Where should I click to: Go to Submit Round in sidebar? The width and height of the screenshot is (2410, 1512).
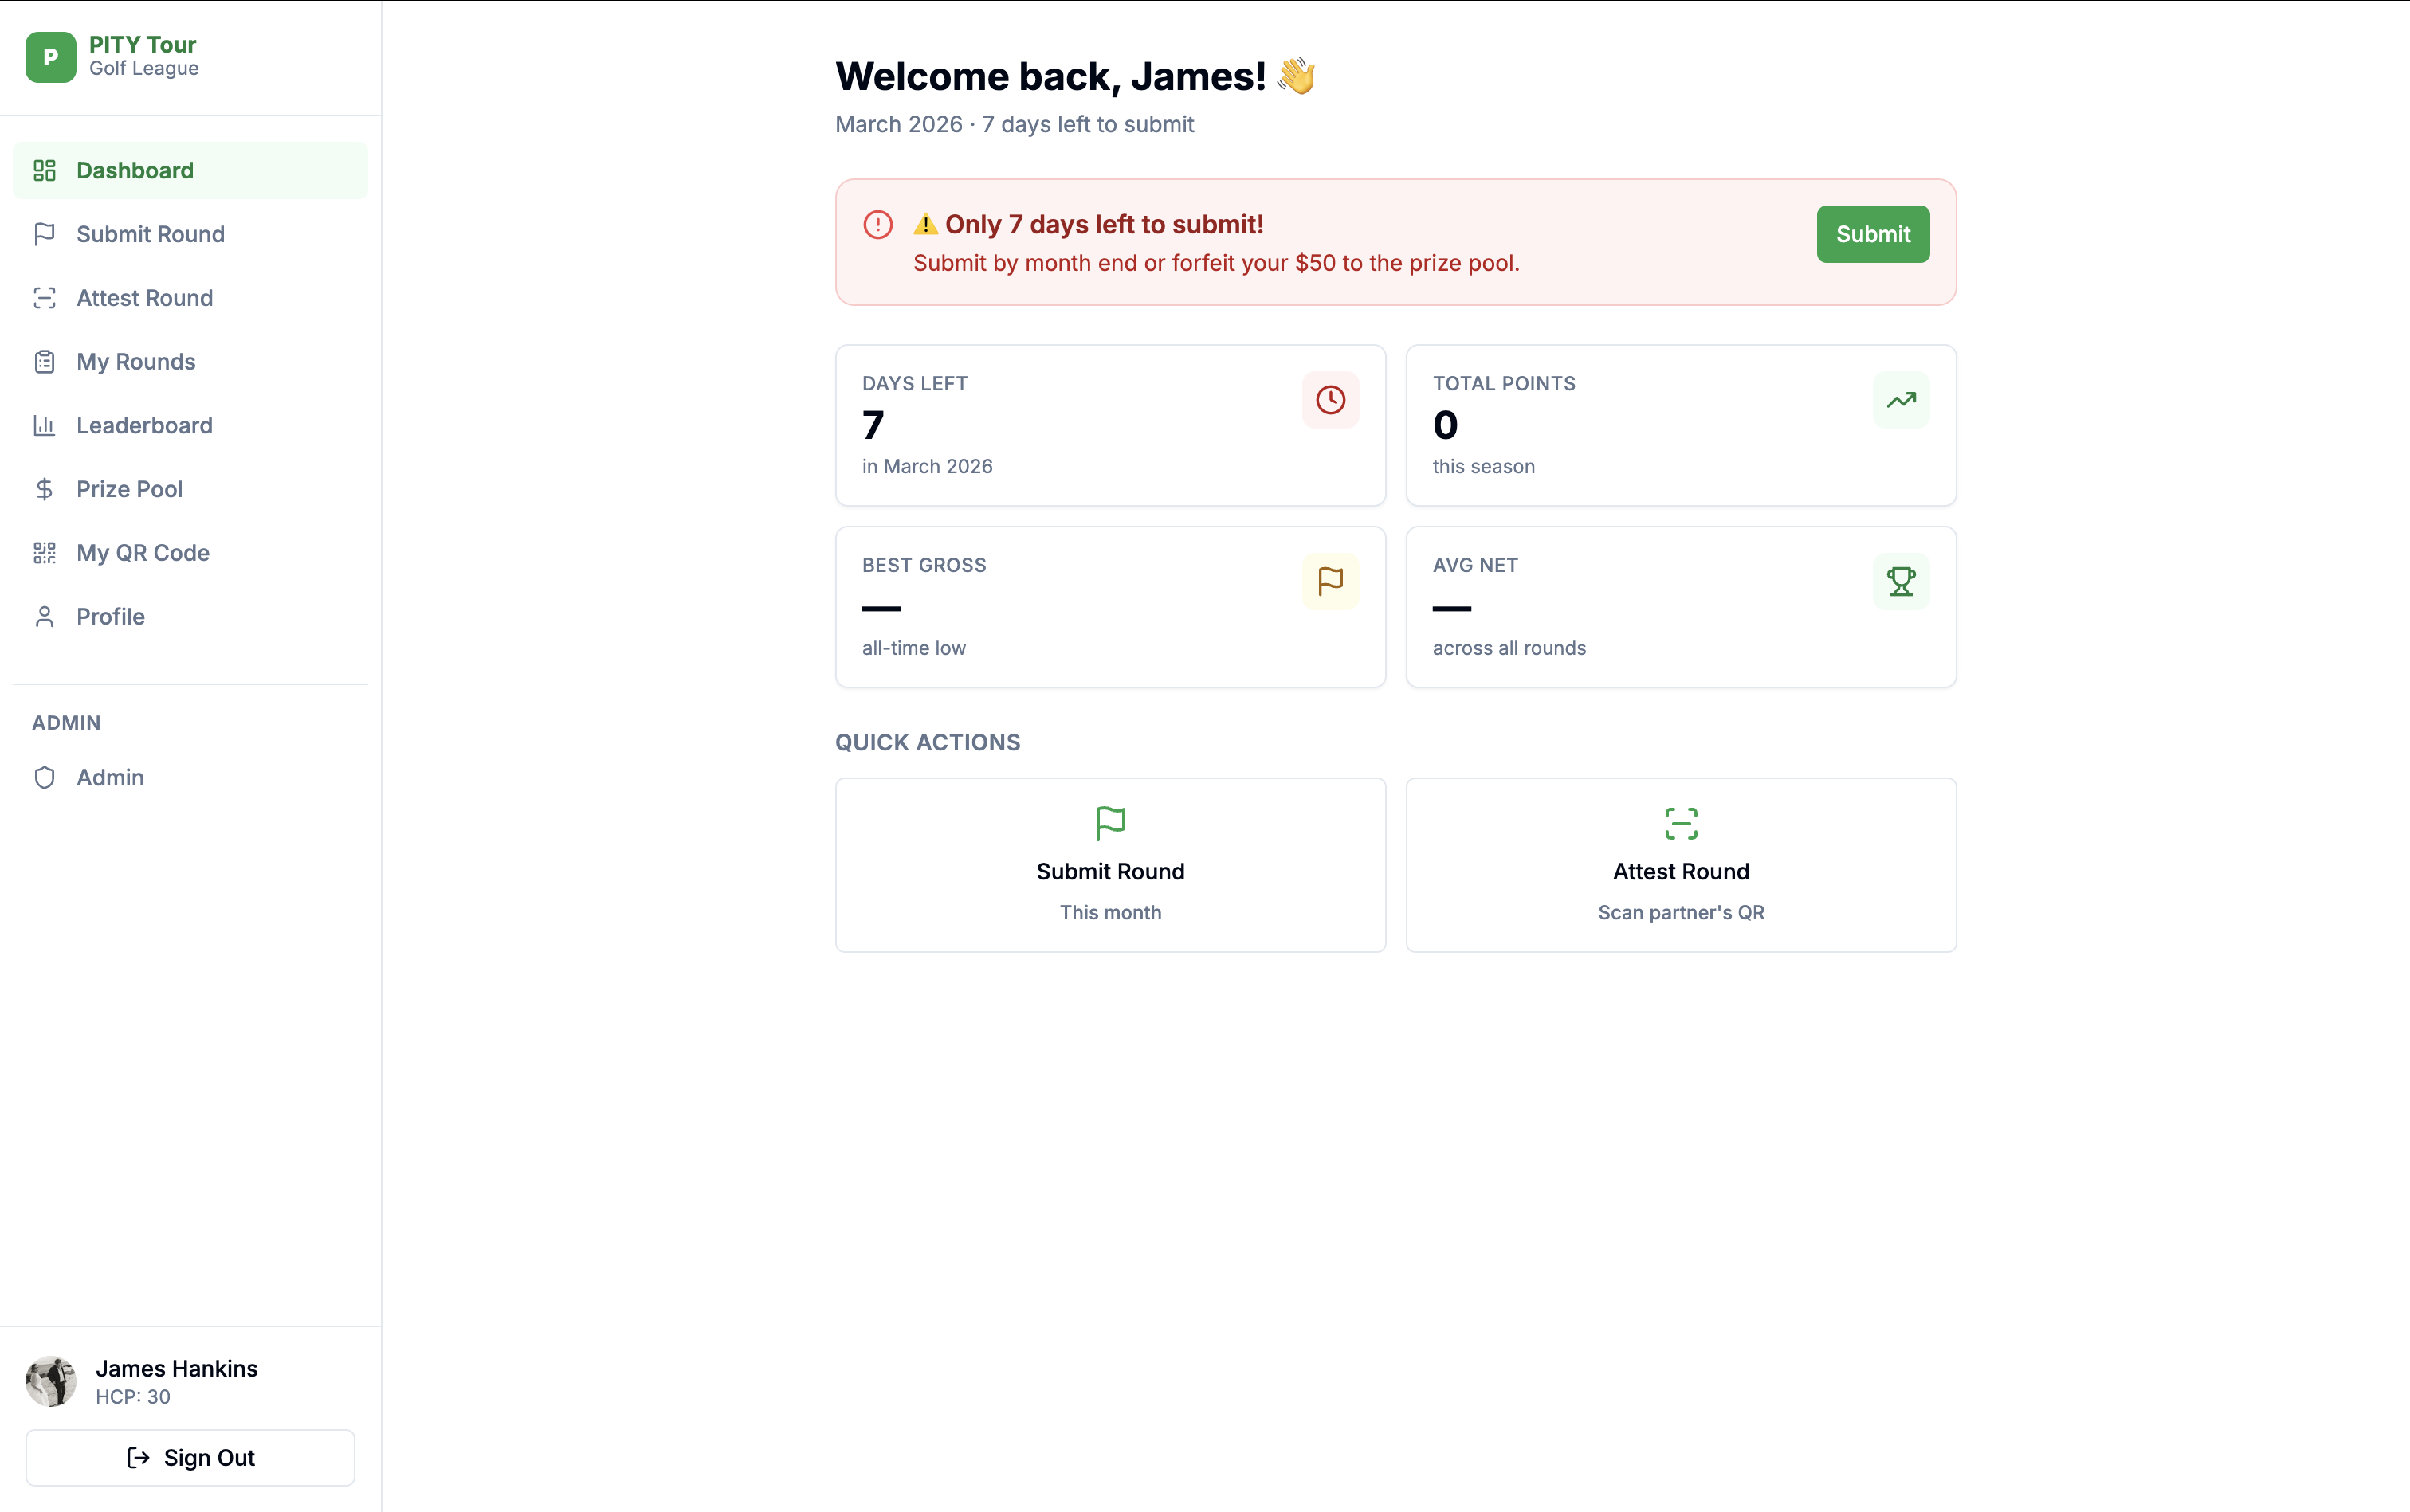tap(150, 234)
